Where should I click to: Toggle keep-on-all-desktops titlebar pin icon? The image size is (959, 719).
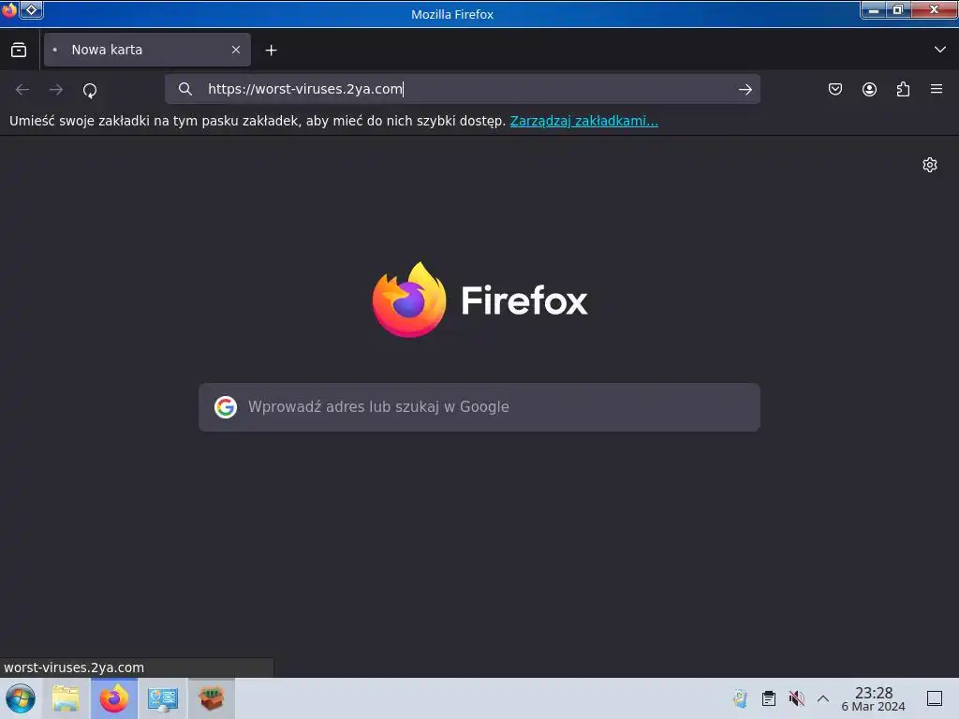pyautogui.click(x=32, y=9)
